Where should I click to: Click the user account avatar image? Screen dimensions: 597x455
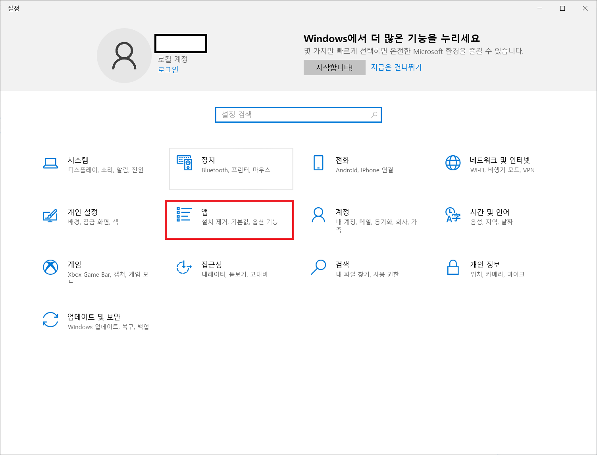point(125,56)
